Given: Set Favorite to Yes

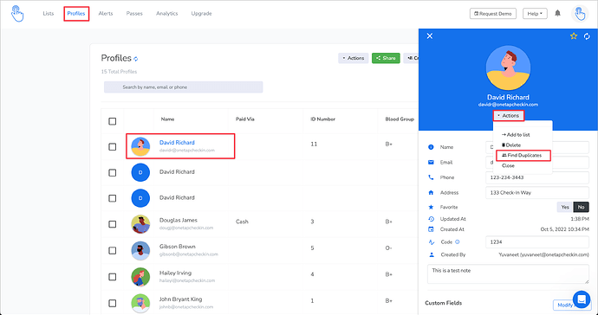Looking at the screenshot, I should coord(565,207).
